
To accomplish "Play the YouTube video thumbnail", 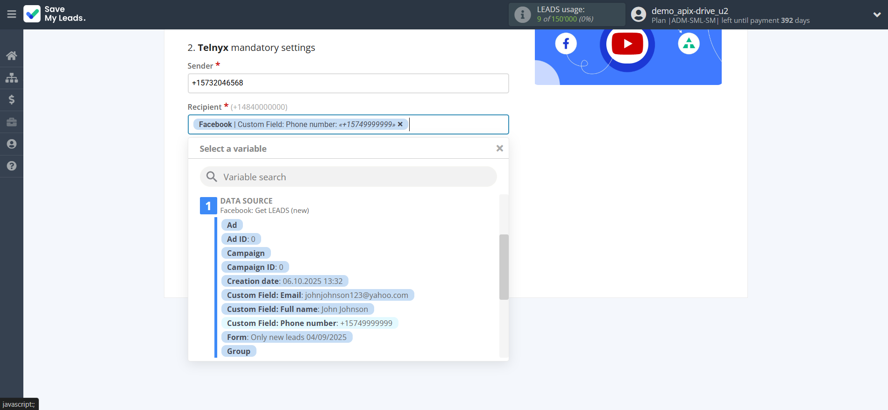I will click(x=627, y=44).
